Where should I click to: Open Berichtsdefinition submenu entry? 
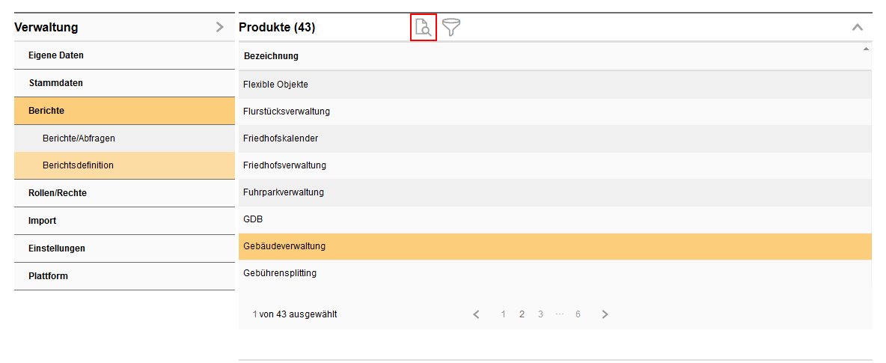tap(78, 165)
